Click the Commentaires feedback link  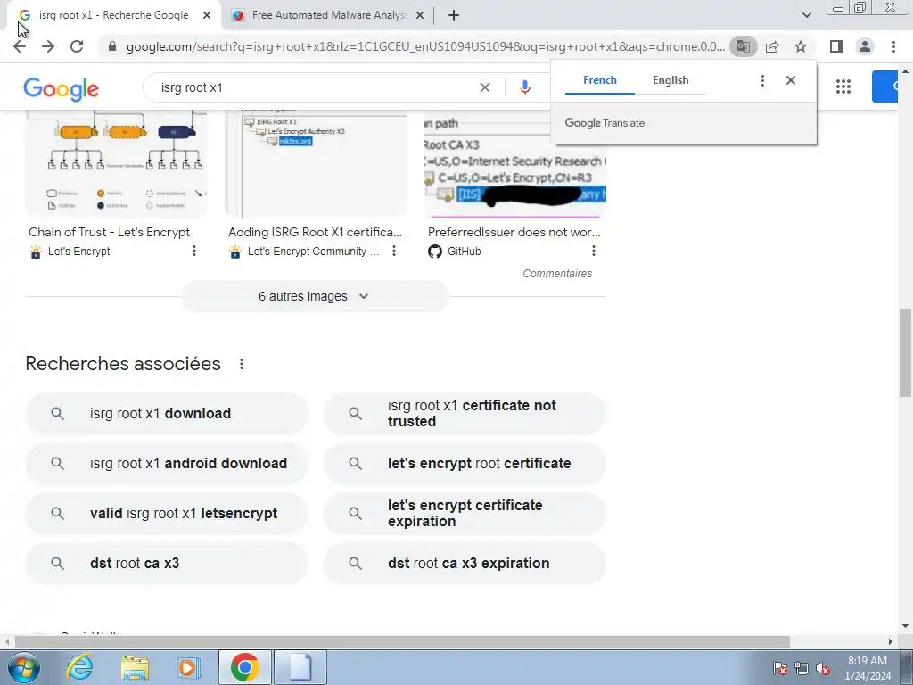pos(557,274)
